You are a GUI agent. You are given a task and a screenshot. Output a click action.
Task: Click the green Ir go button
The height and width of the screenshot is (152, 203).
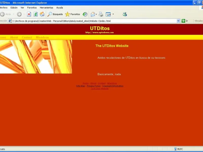point(184,21)
